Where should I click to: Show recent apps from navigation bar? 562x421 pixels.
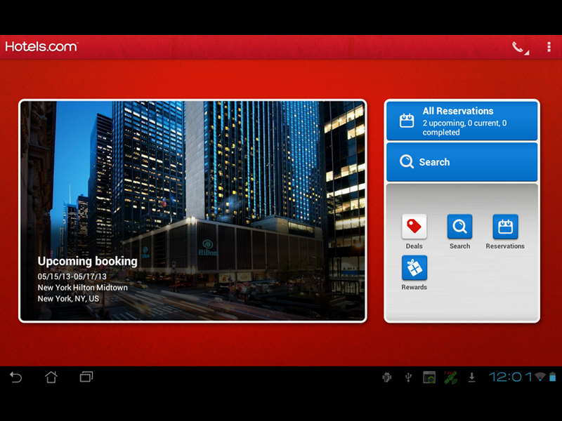point(86,377)
